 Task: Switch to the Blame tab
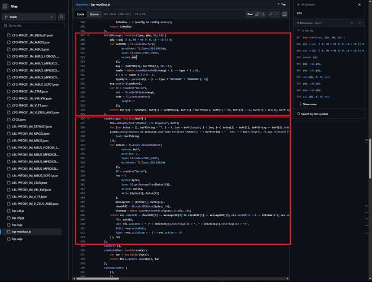coord(94,14)
